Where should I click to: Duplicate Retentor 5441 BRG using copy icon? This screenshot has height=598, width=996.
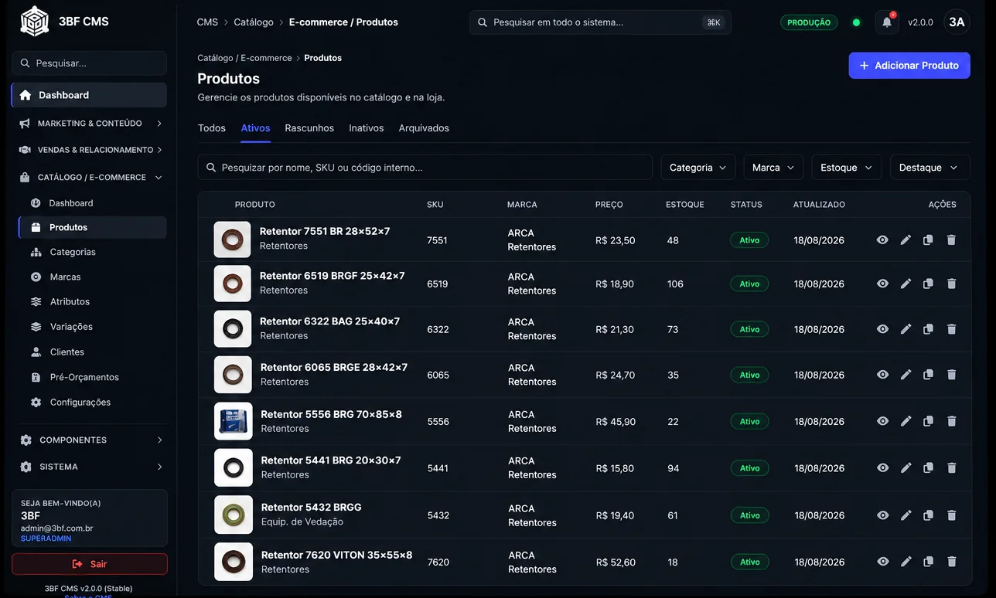click(928, 468)
